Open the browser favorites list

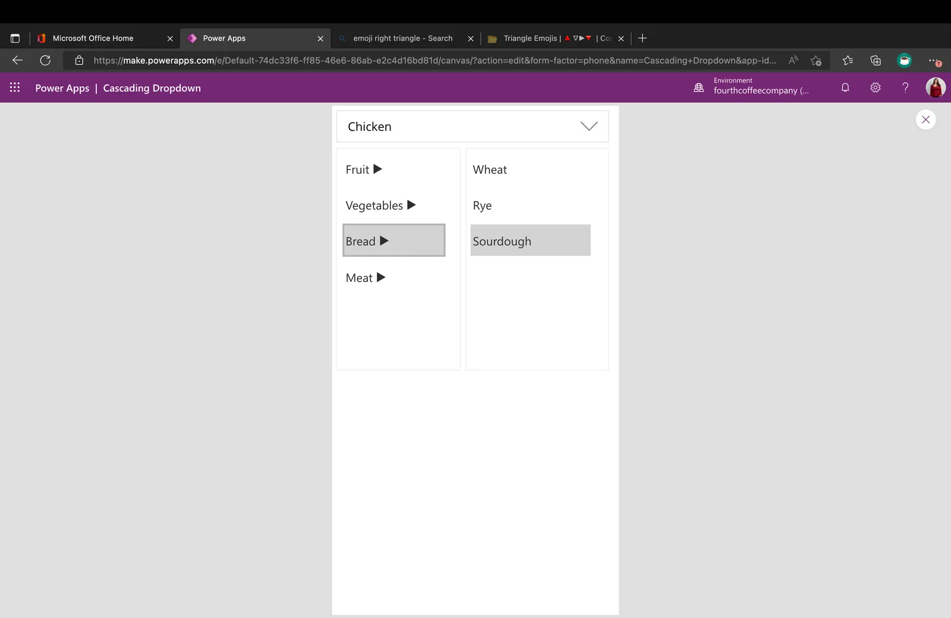(x=848, y=60)
